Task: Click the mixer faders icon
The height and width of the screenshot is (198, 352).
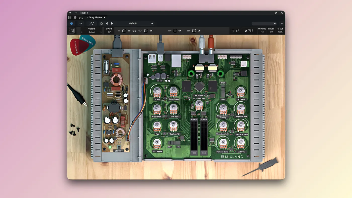Action: [72, 31]
